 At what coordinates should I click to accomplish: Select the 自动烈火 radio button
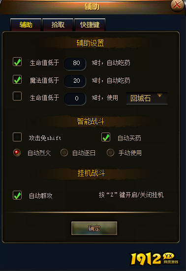[x=17, y=153]
